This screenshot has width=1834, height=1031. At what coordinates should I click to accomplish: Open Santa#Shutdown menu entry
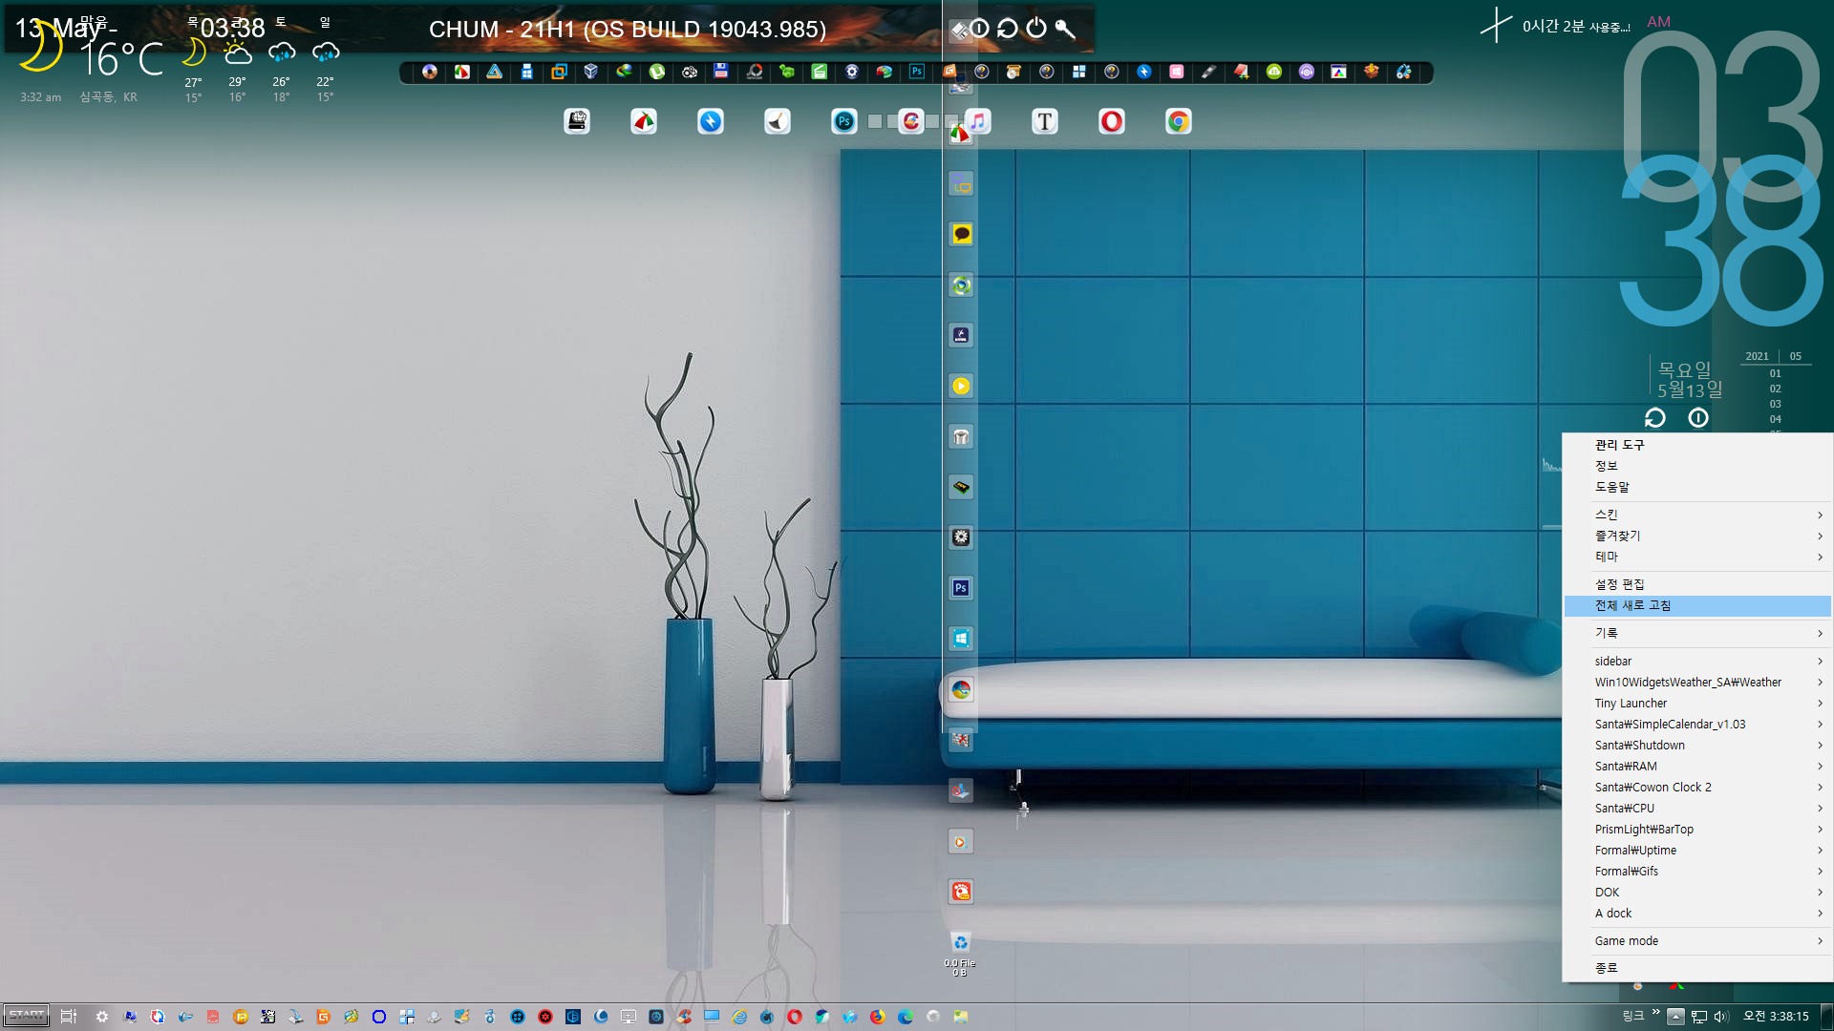click(1697, 745)
